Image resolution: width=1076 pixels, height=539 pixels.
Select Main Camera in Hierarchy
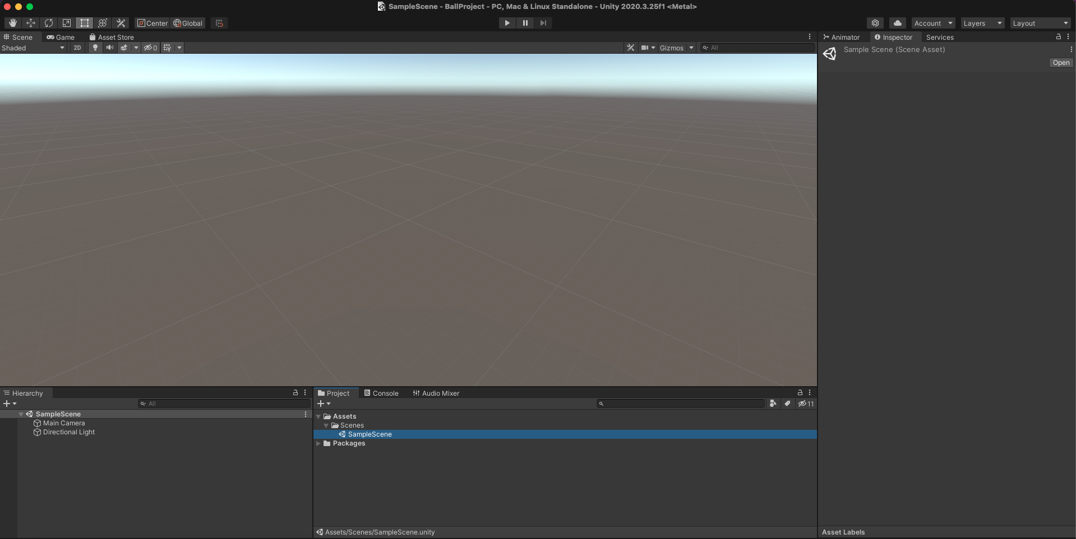click(64, 423)
